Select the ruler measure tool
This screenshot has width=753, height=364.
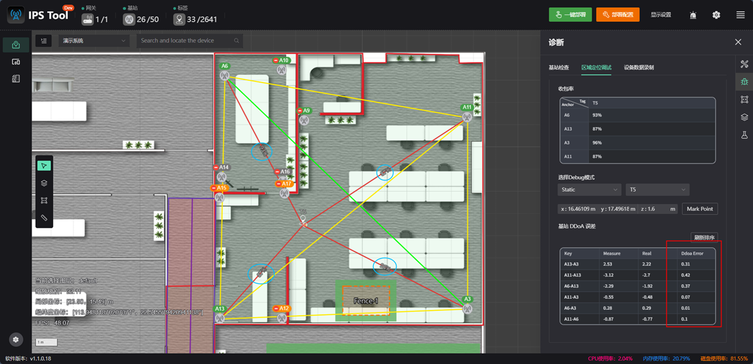click(44, 217)
